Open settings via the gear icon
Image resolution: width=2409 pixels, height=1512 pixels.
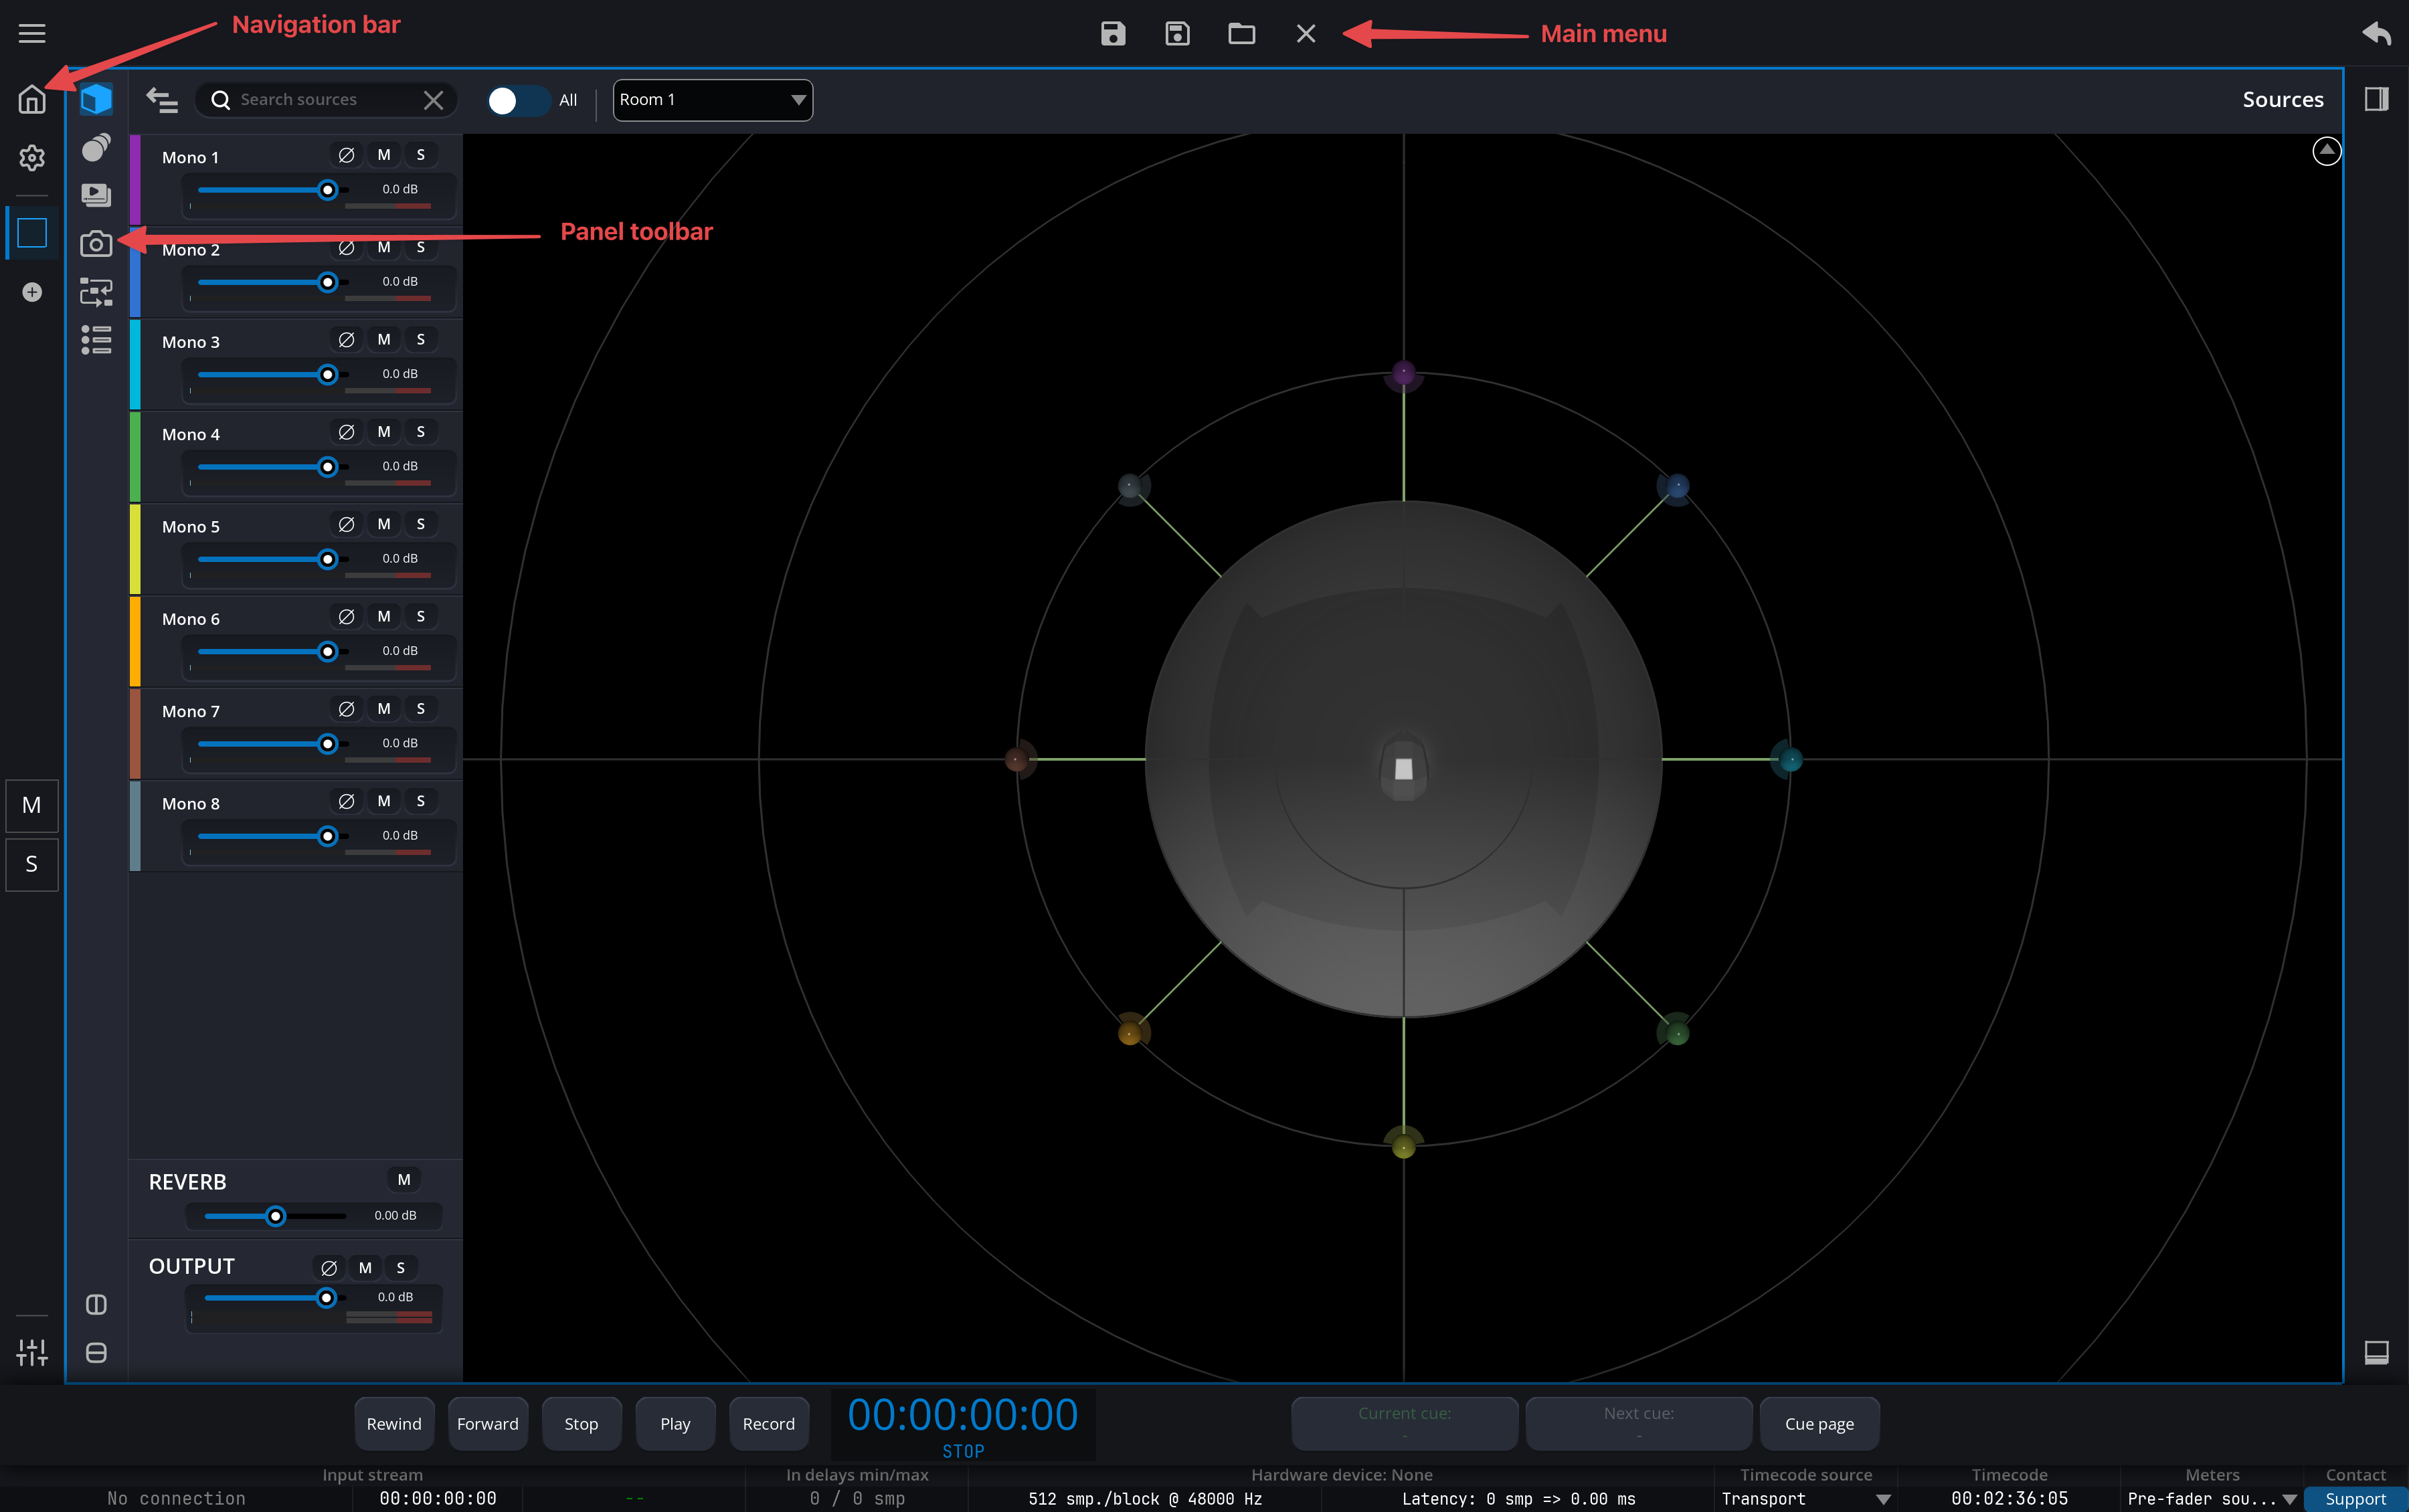(32, 157)
